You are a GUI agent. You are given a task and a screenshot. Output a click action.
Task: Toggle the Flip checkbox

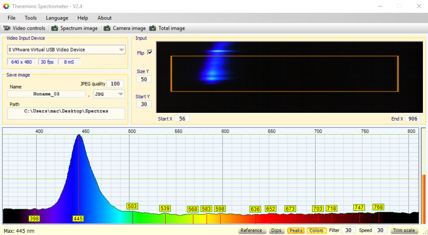click(x=150, y=52)
